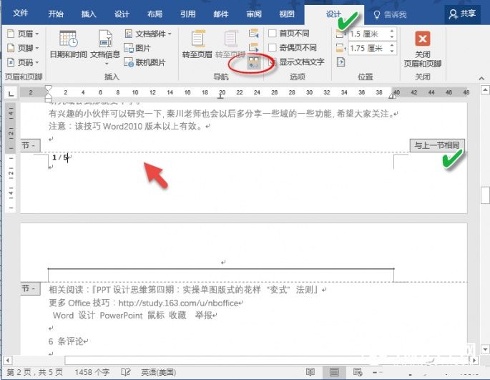Click the footer-from-bottom position icon
Screen dimensions: 490x380
point(340,48)
